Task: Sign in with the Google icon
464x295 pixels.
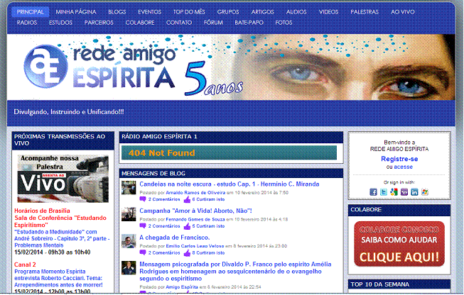Action: (x=394, y=192)
